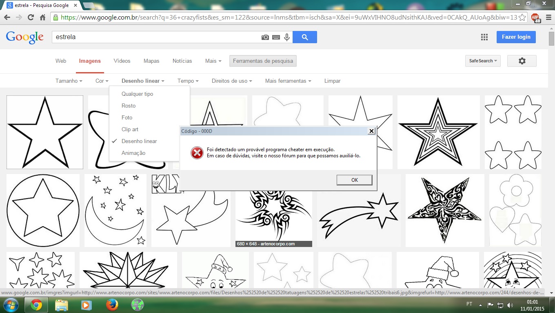
Task: Reload the page with the refresh icon
Action: (31, 18)
